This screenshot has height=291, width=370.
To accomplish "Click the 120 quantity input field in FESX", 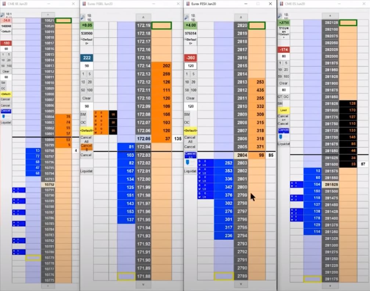I will (190, 66).
